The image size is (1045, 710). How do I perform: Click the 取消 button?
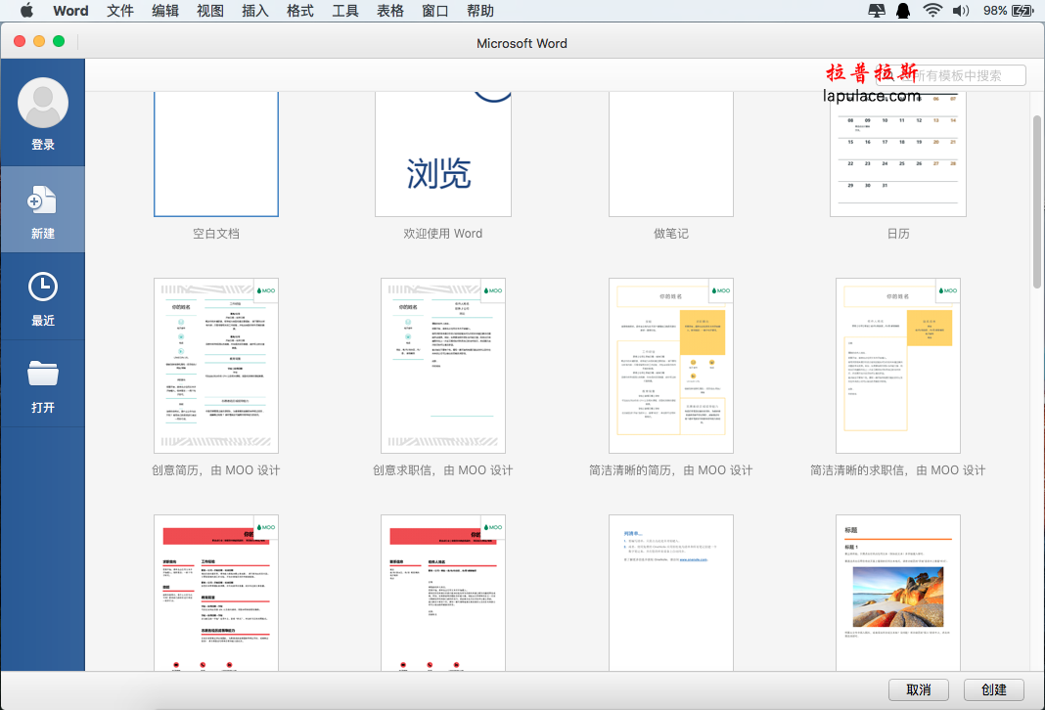pos(919,690)
